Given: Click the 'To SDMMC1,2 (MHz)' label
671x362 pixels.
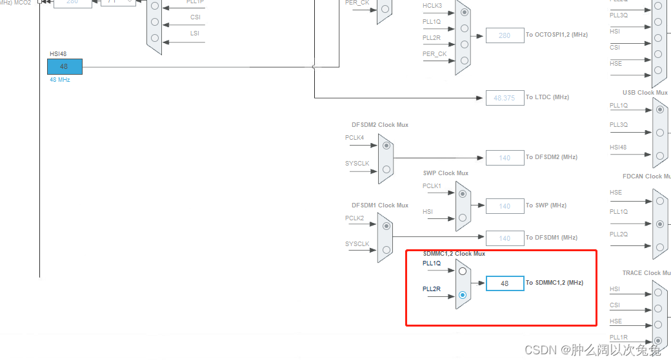Looking at the screenshot, I should [554, 283].
